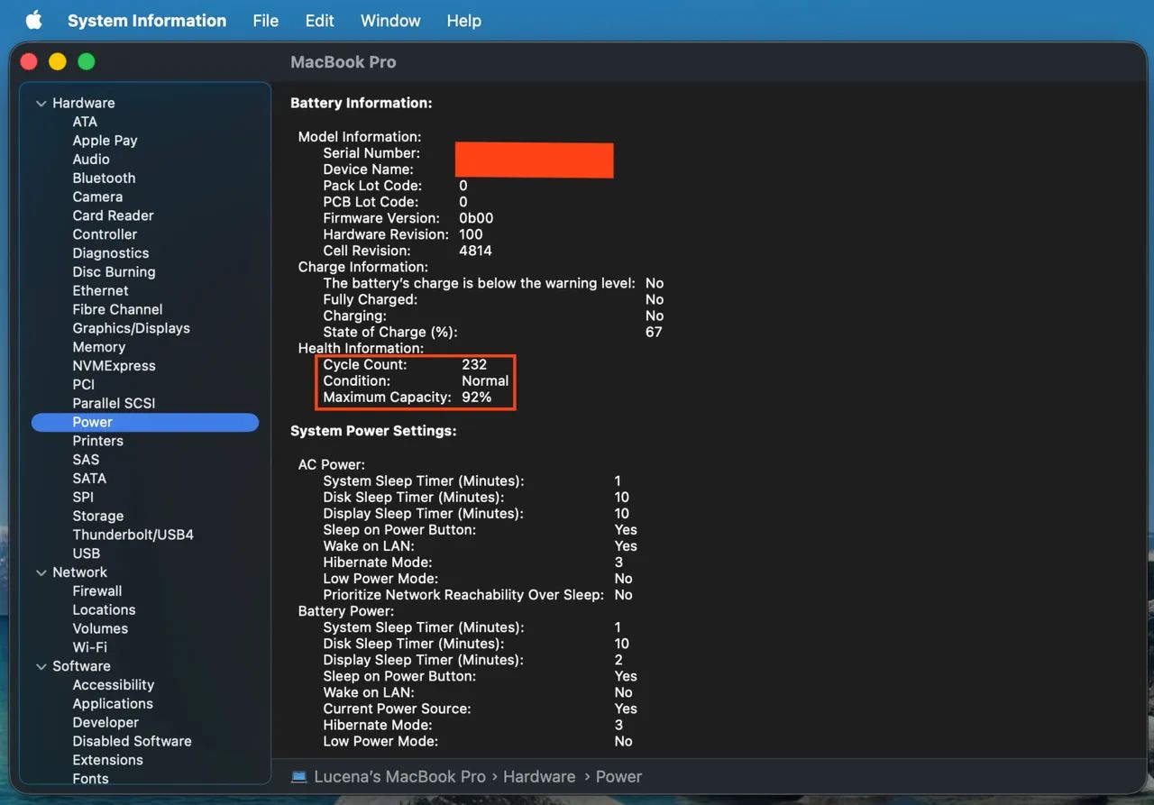Click the laptop icon in the path bar
Viewport: 1154px width, 805px height.
point(298,776)
